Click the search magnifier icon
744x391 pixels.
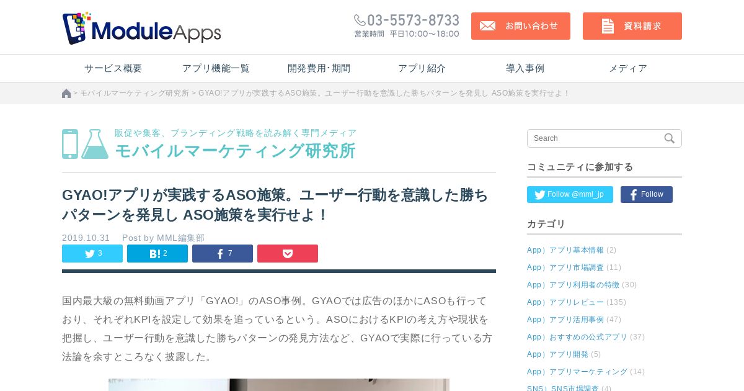[670, 138]
